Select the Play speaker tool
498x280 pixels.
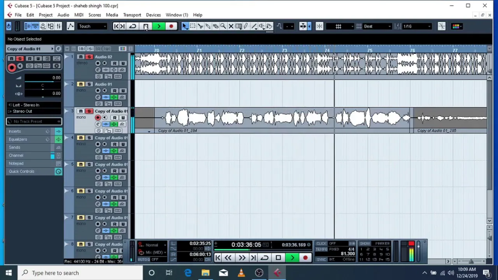coord(261,26)
